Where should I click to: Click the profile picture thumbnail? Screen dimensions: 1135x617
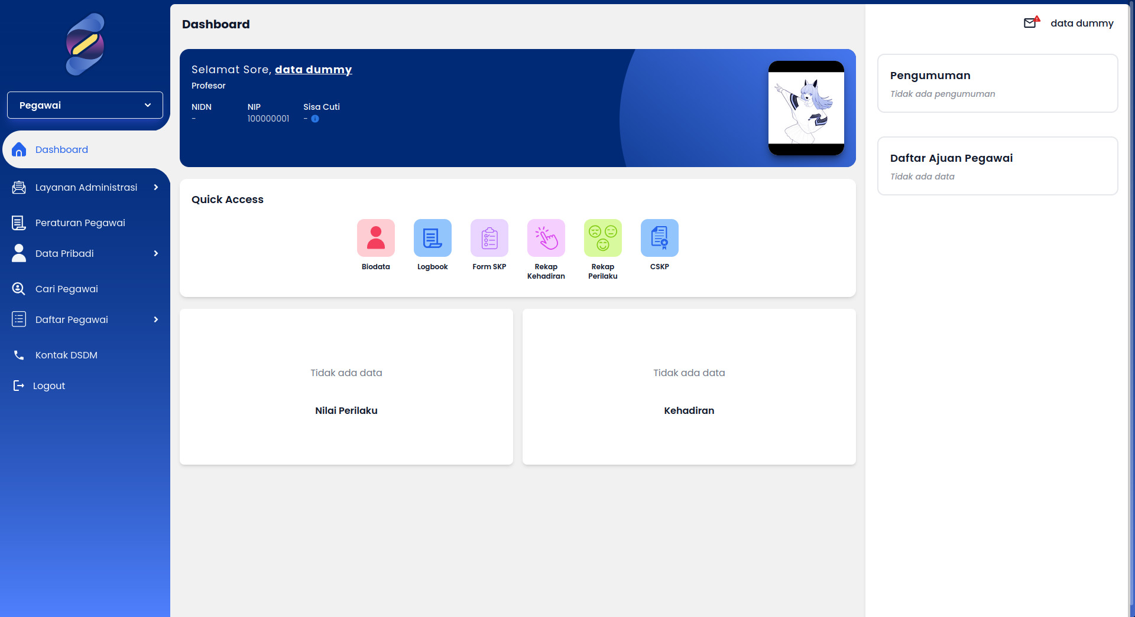coord(806,108)
